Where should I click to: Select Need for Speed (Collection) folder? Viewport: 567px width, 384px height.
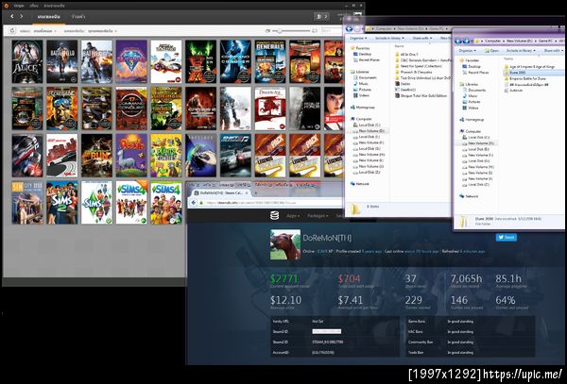(x=418, y=66)
